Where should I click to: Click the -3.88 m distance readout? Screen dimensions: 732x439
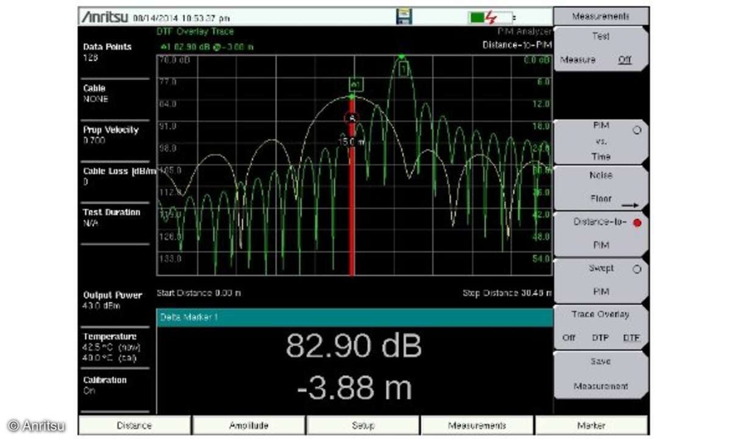click(354, 388)
